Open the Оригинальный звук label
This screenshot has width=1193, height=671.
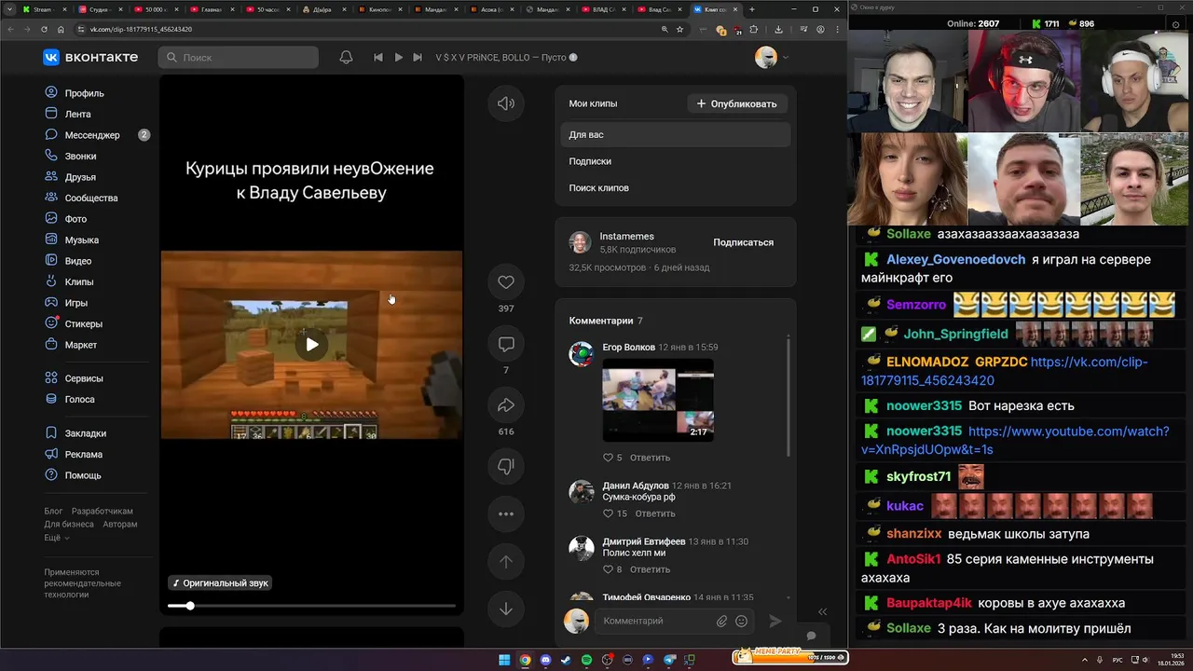tap(220, 583)
